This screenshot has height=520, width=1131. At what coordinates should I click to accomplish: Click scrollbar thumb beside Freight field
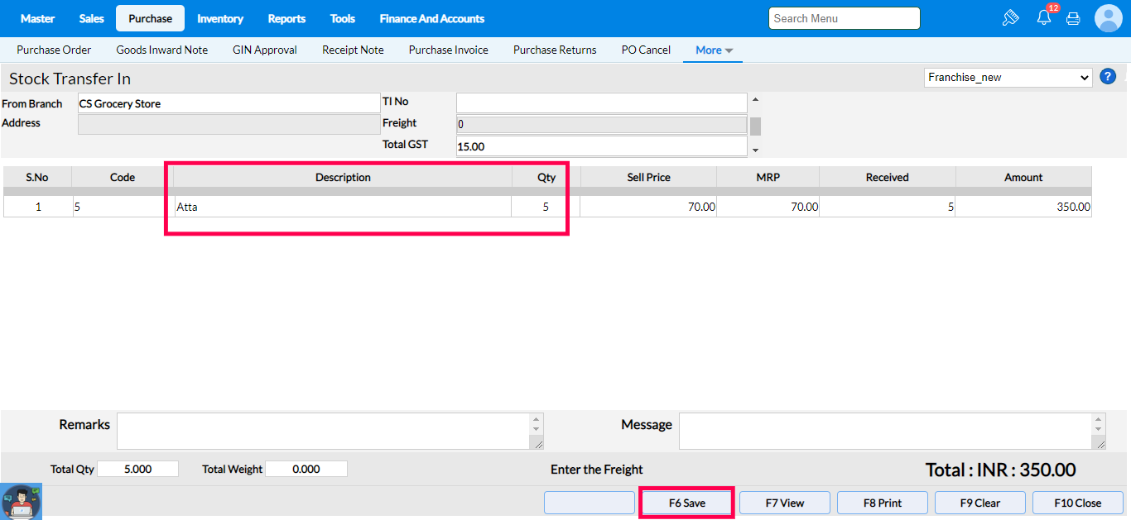pyautogui.click(x=755, y=126)
